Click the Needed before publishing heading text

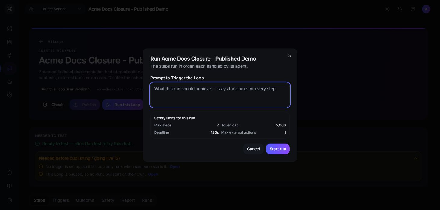(x=79, y=158)
